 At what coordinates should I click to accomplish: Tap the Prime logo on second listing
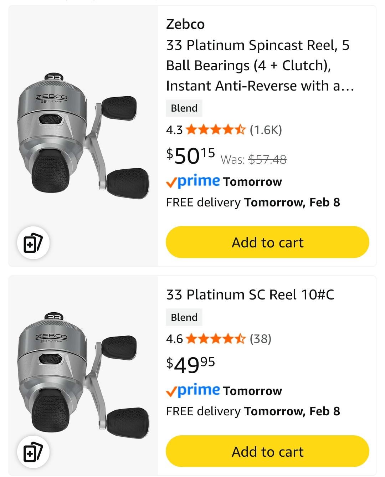[193, 390]
